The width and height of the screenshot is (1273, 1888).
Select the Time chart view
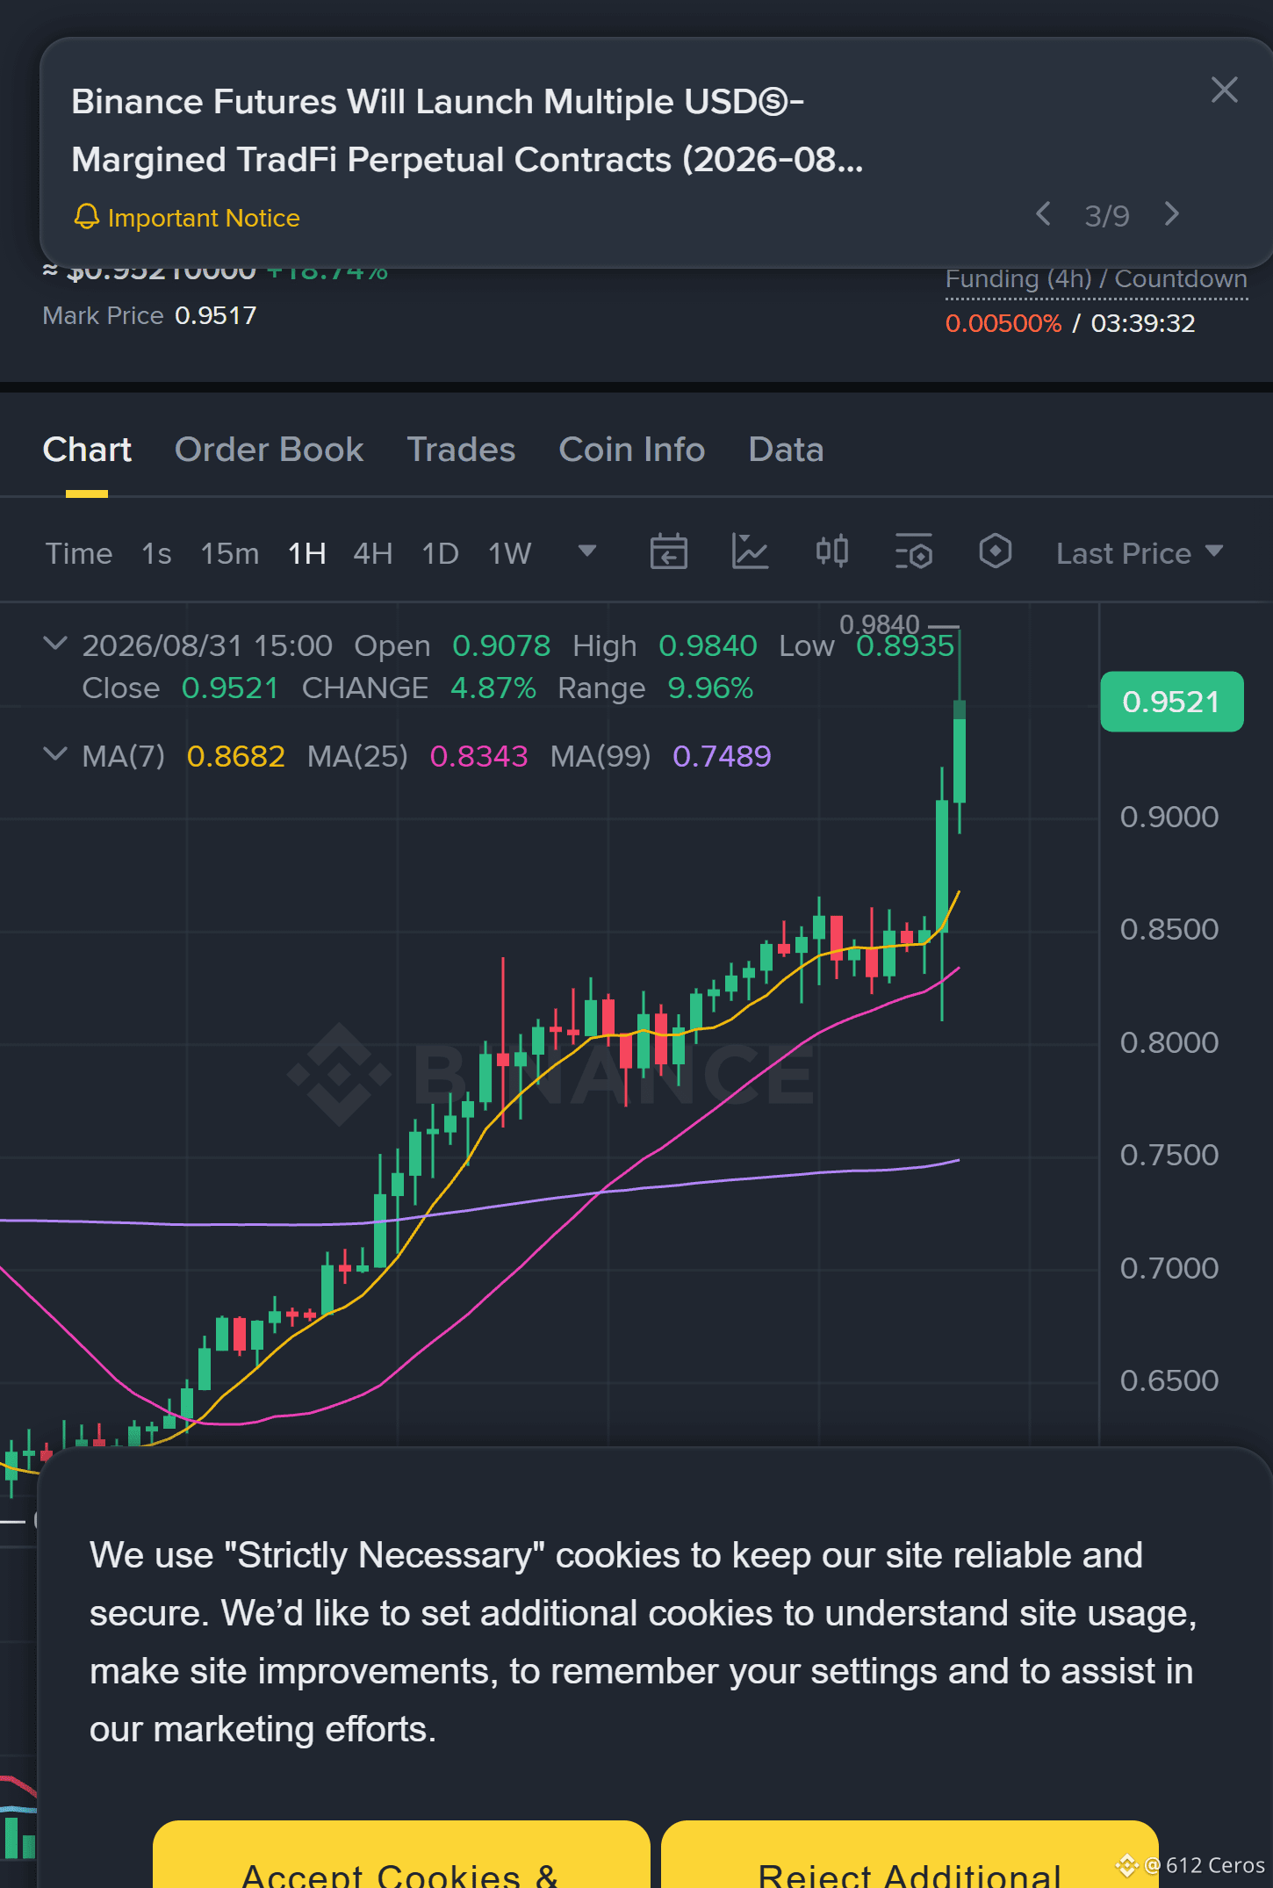click(x=79, y=553)
